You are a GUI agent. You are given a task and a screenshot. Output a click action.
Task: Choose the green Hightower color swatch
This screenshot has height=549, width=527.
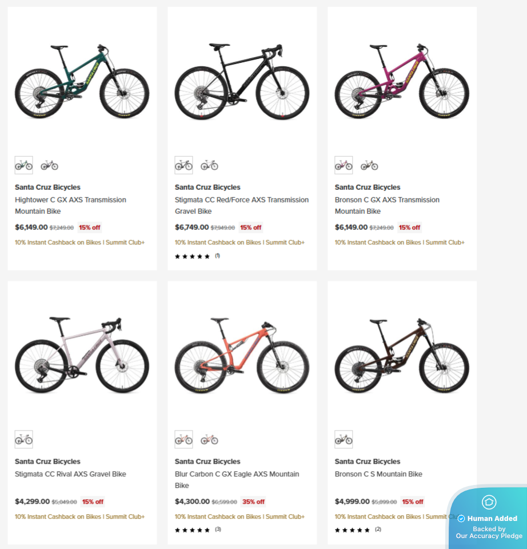coord(23,165)
